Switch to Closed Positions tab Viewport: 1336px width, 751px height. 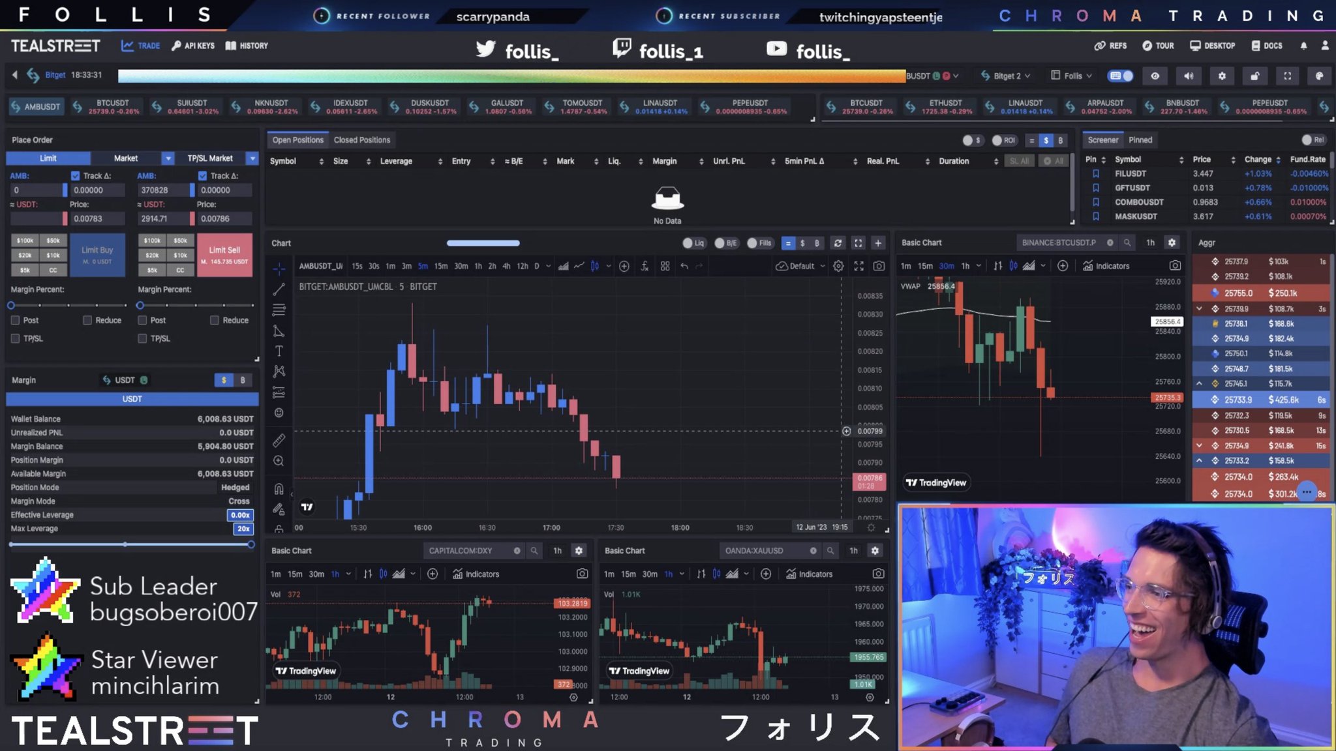(x=362, y=140)
